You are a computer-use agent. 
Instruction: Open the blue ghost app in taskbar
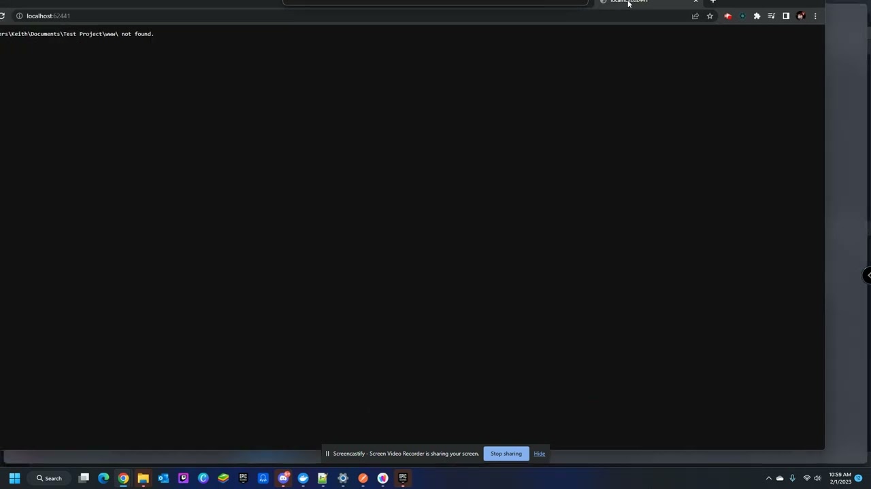coord(263,478)
